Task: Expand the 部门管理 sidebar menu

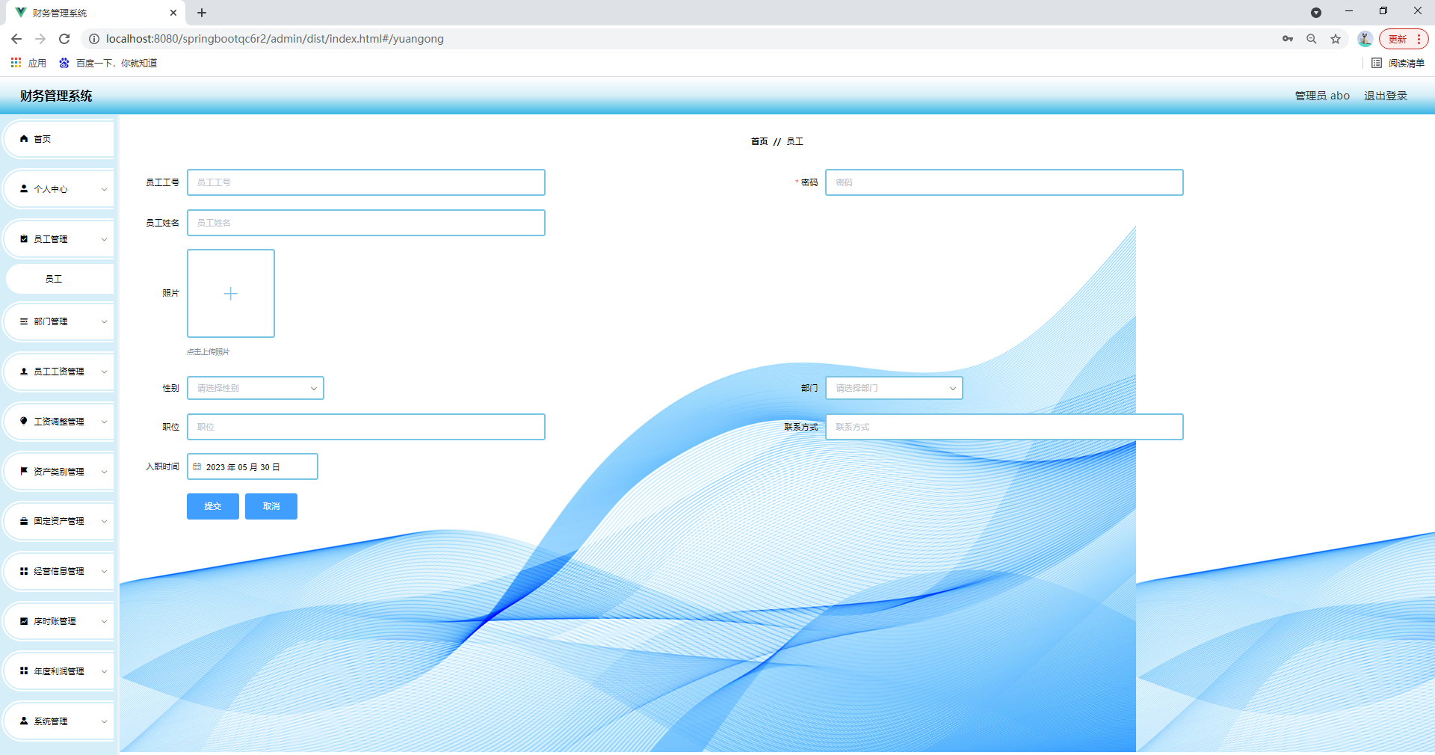Action: pos(60,321)
